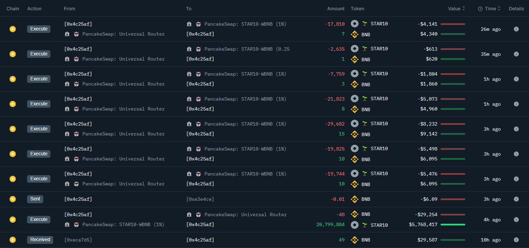
Task: Click BNB token icon beside $620 value
Action: click(x=354, y=59)
